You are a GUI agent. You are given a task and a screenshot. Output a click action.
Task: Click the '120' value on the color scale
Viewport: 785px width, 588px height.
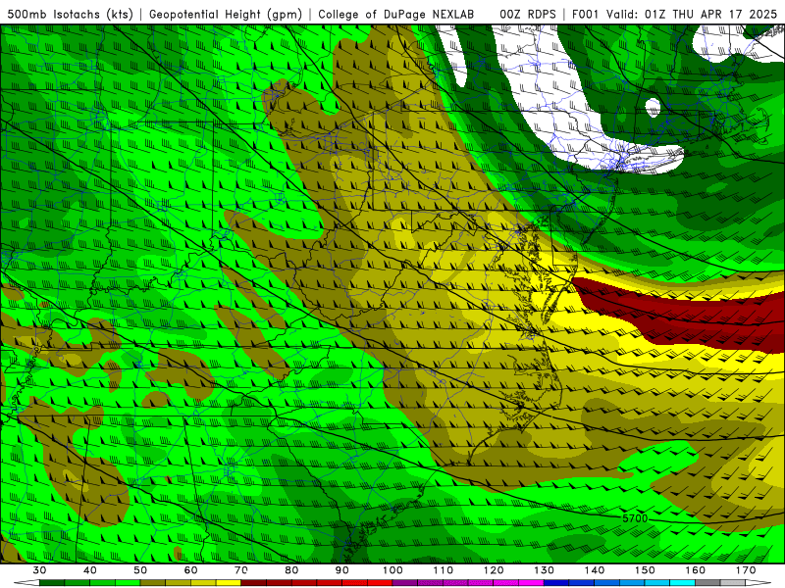pyautogui.click(x=494, y=570)
